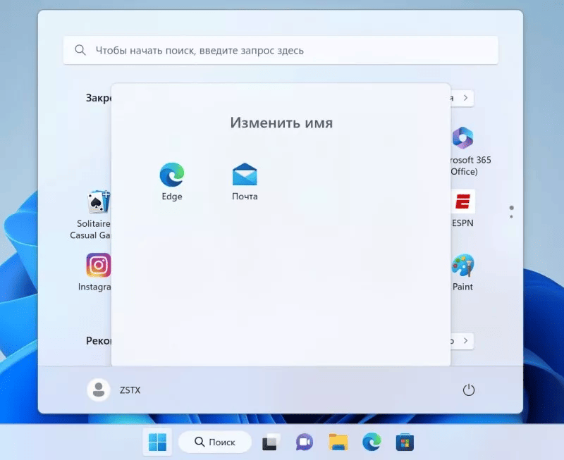Open File Explorer from taskbar
This screenshot has height=460, width=564.
click(x=338, y=442)
